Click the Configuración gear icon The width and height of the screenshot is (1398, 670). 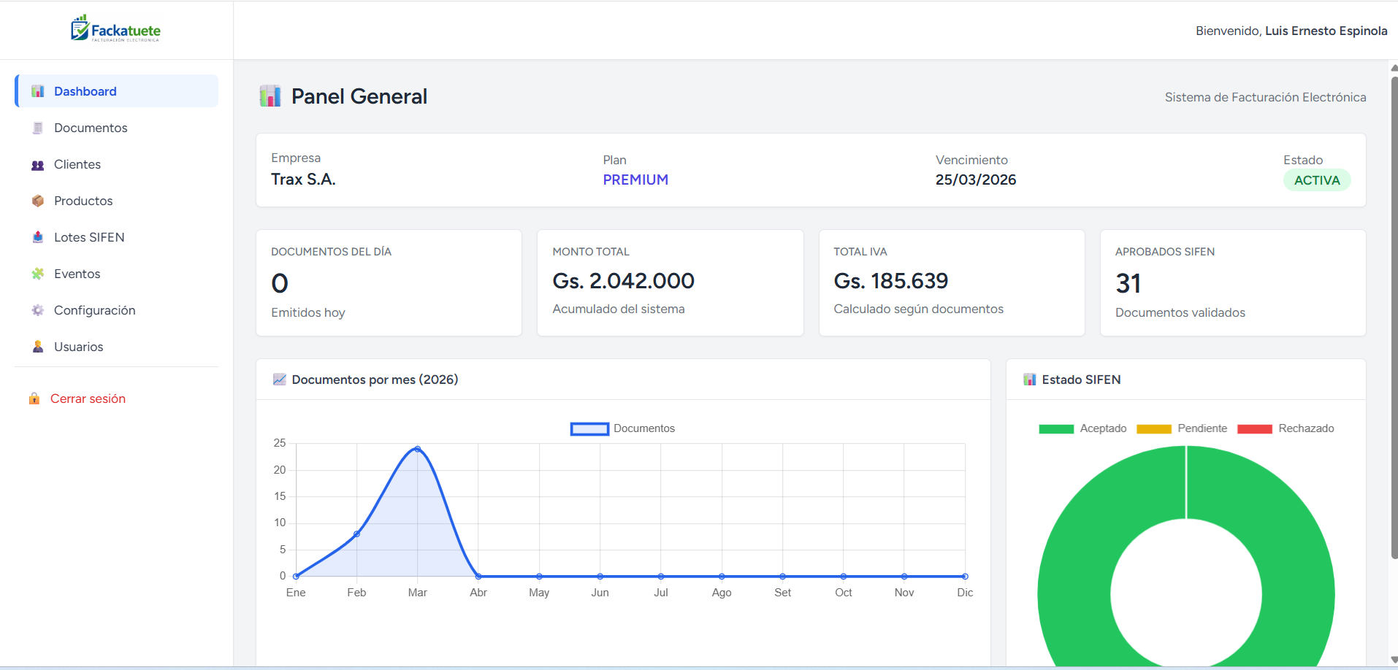click(x=38, y=310)
